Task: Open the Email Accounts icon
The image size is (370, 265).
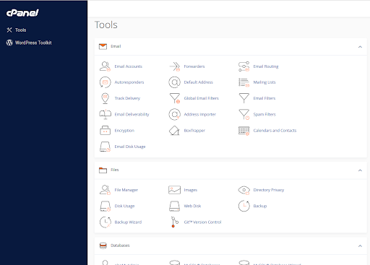Action: pos(105,66)
